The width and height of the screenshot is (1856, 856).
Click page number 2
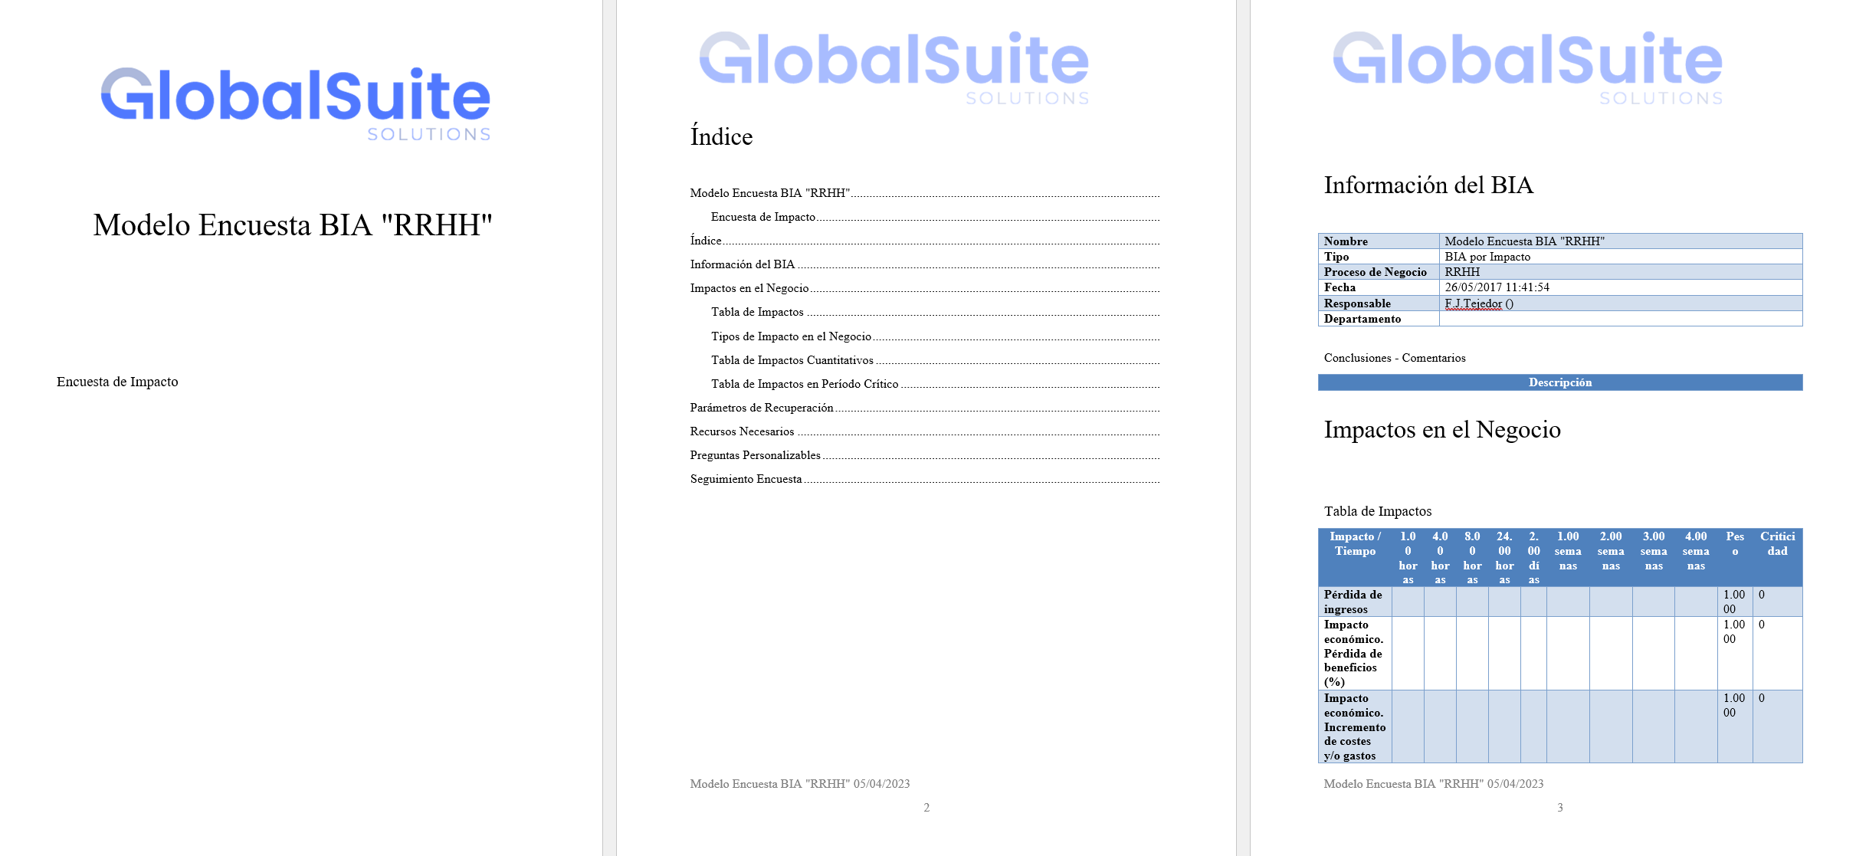(x=926, y=808)
